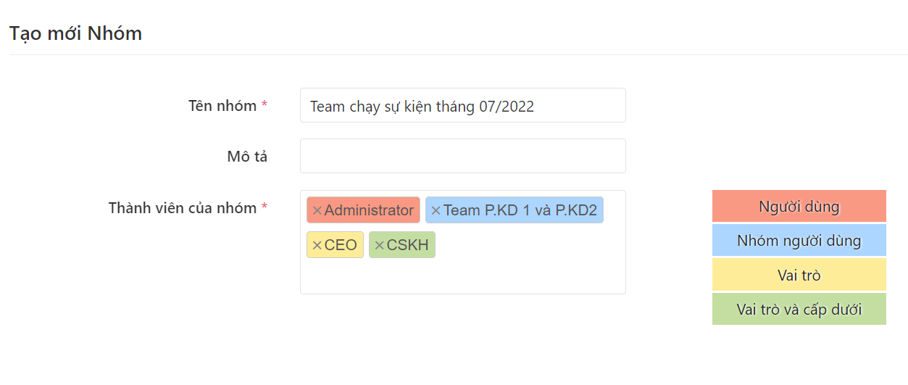Focus the Tên nhóm input field
Screen dimensions: 908x385
pos(462,106)
